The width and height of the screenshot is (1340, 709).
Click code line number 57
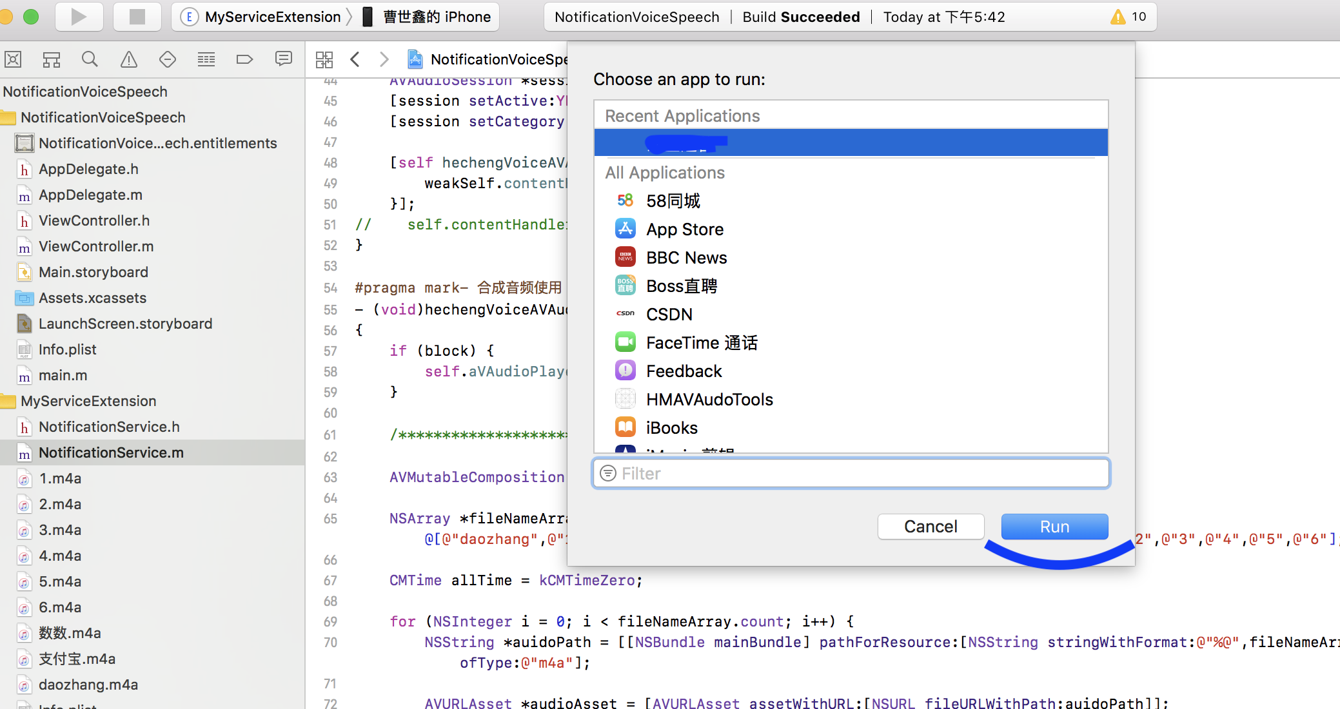tap(330, 351)
